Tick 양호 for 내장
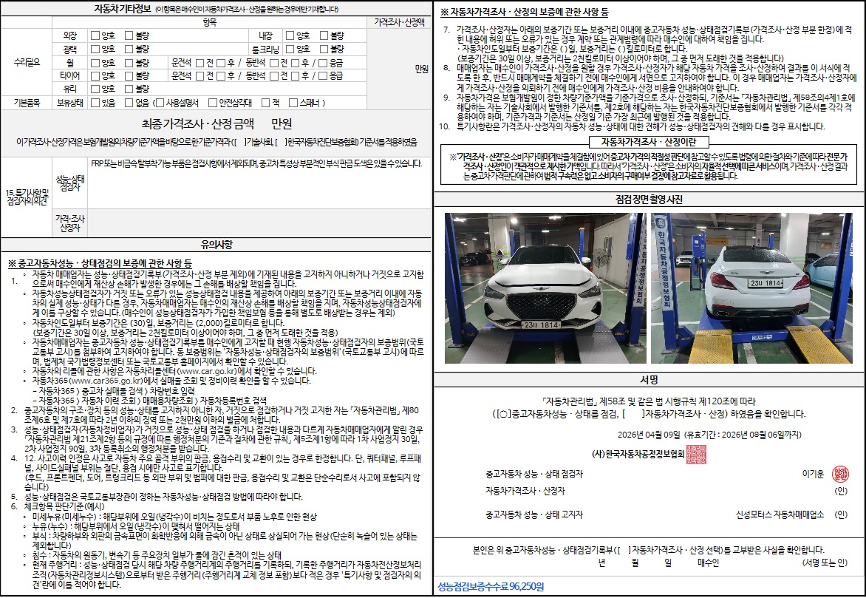This screenshot has width=866, height=598. [x=290, y=35]
